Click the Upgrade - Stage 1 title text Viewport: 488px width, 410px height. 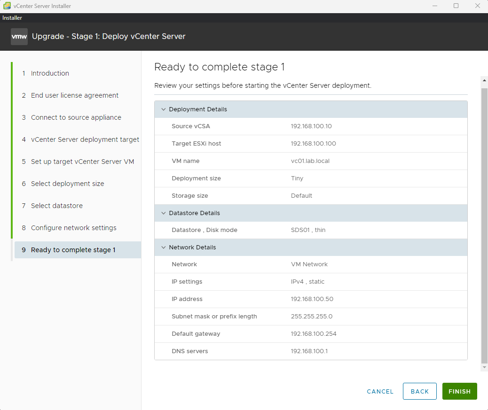(109, 37)
